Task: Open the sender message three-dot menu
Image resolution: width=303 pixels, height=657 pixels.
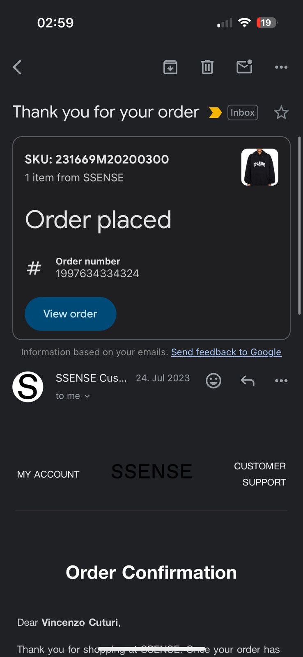Action: [281, 381]
